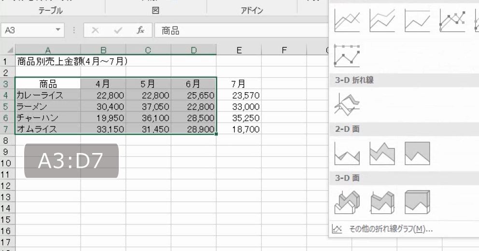Image resolution: width=479 pixels, height=251 pixels.
Task: Select column F header
Action: tap(284, 50)
